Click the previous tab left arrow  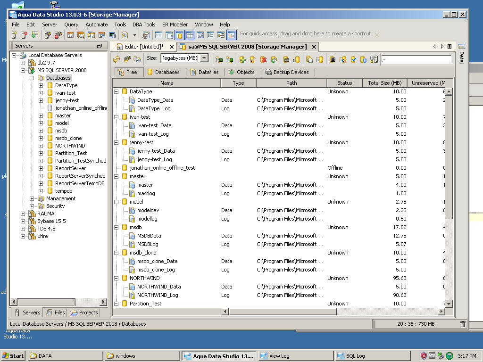434,47
